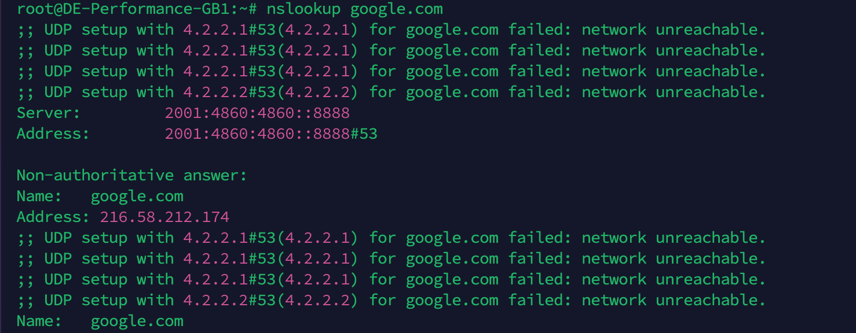Click the IPv6 address on the Server line
The height and width of the screenshot is (333, 856).
[257, 113]
